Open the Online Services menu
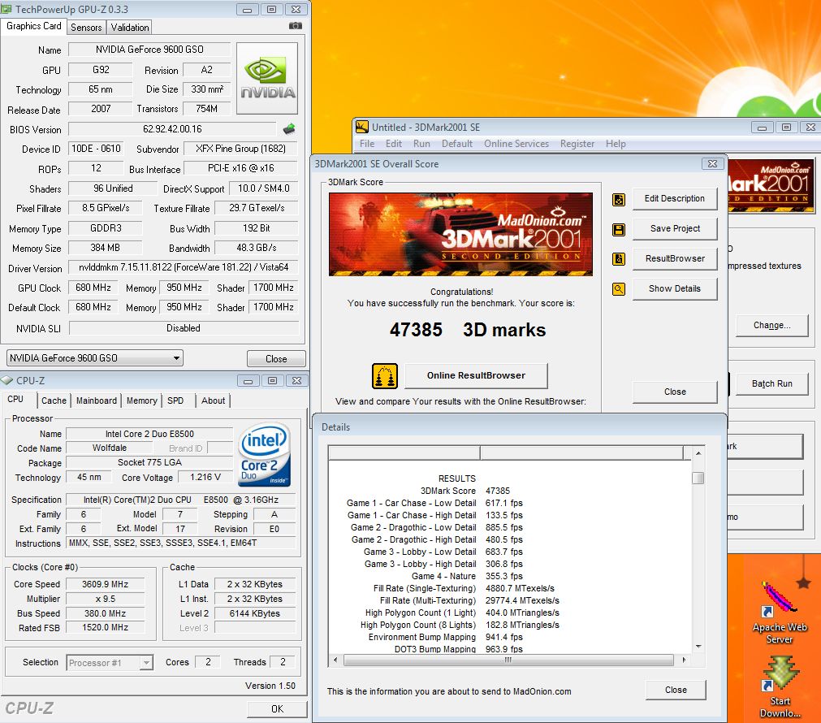The image size is (821, 723). coord(516,144)
